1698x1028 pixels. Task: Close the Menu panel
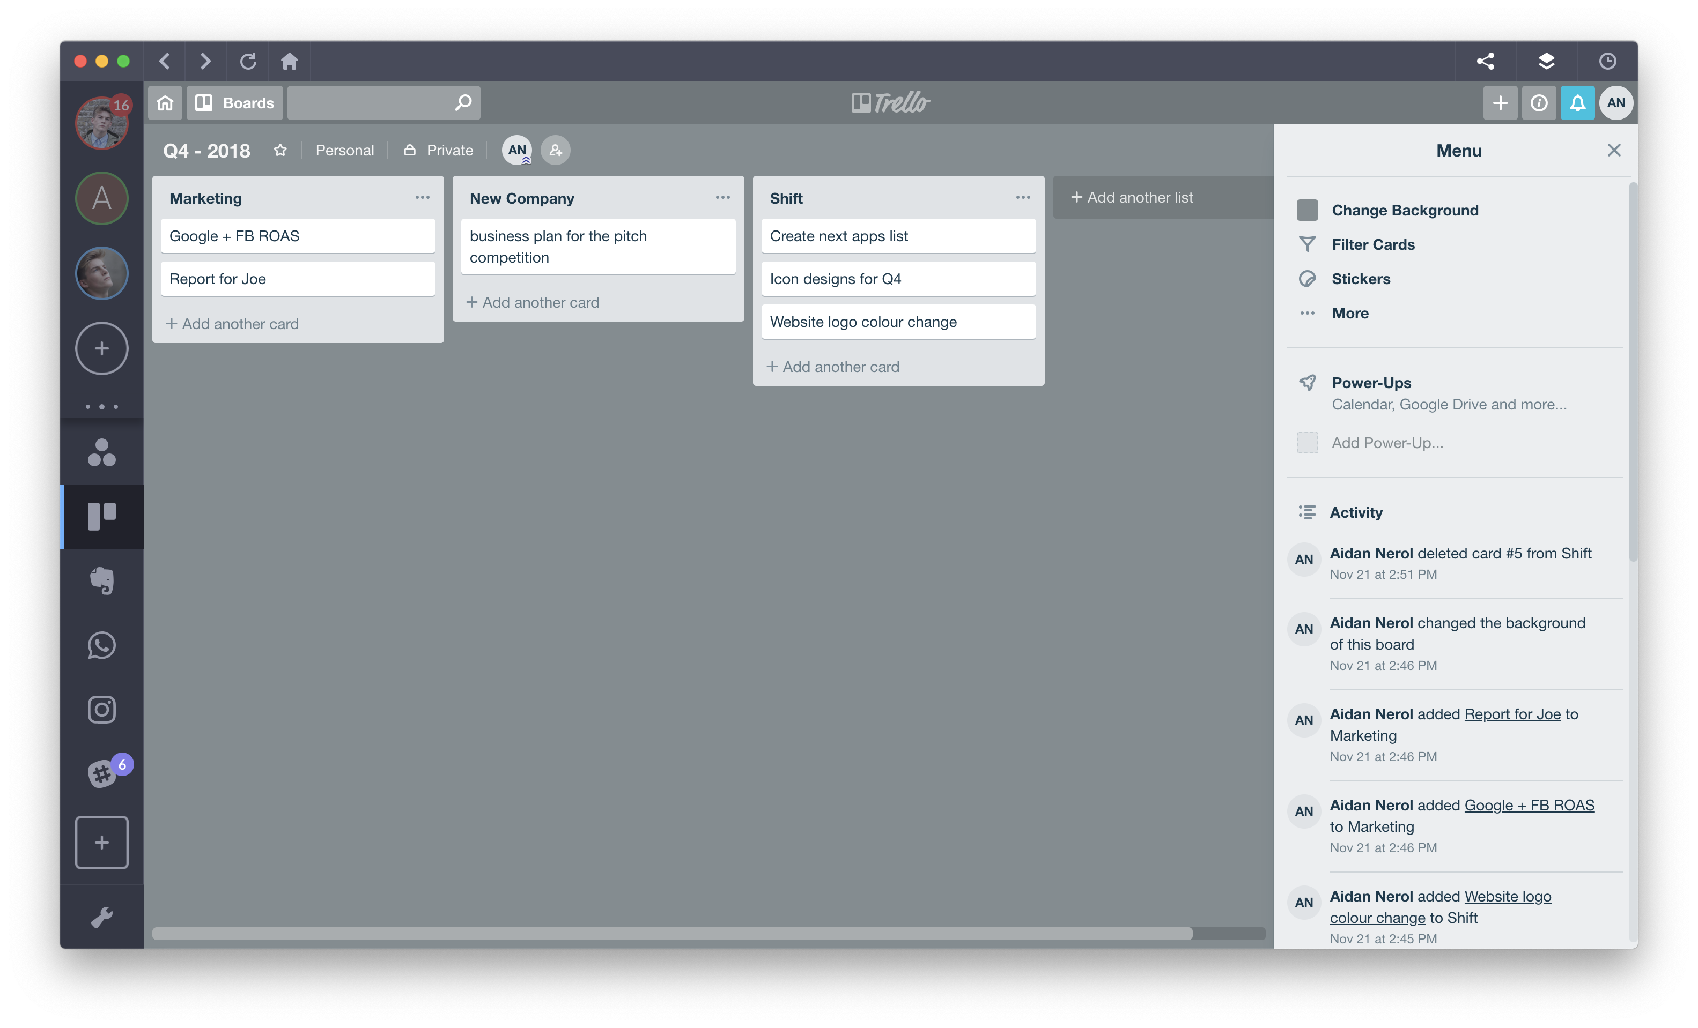tap(1613, 150)
